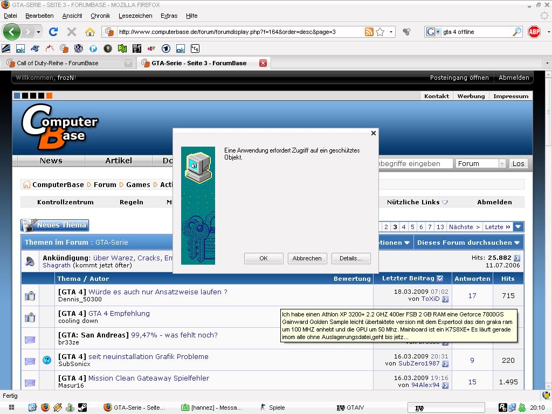552x414 pixels.
Task: Click the 'gta 4 offline' search field
Action: coord(477,32)
